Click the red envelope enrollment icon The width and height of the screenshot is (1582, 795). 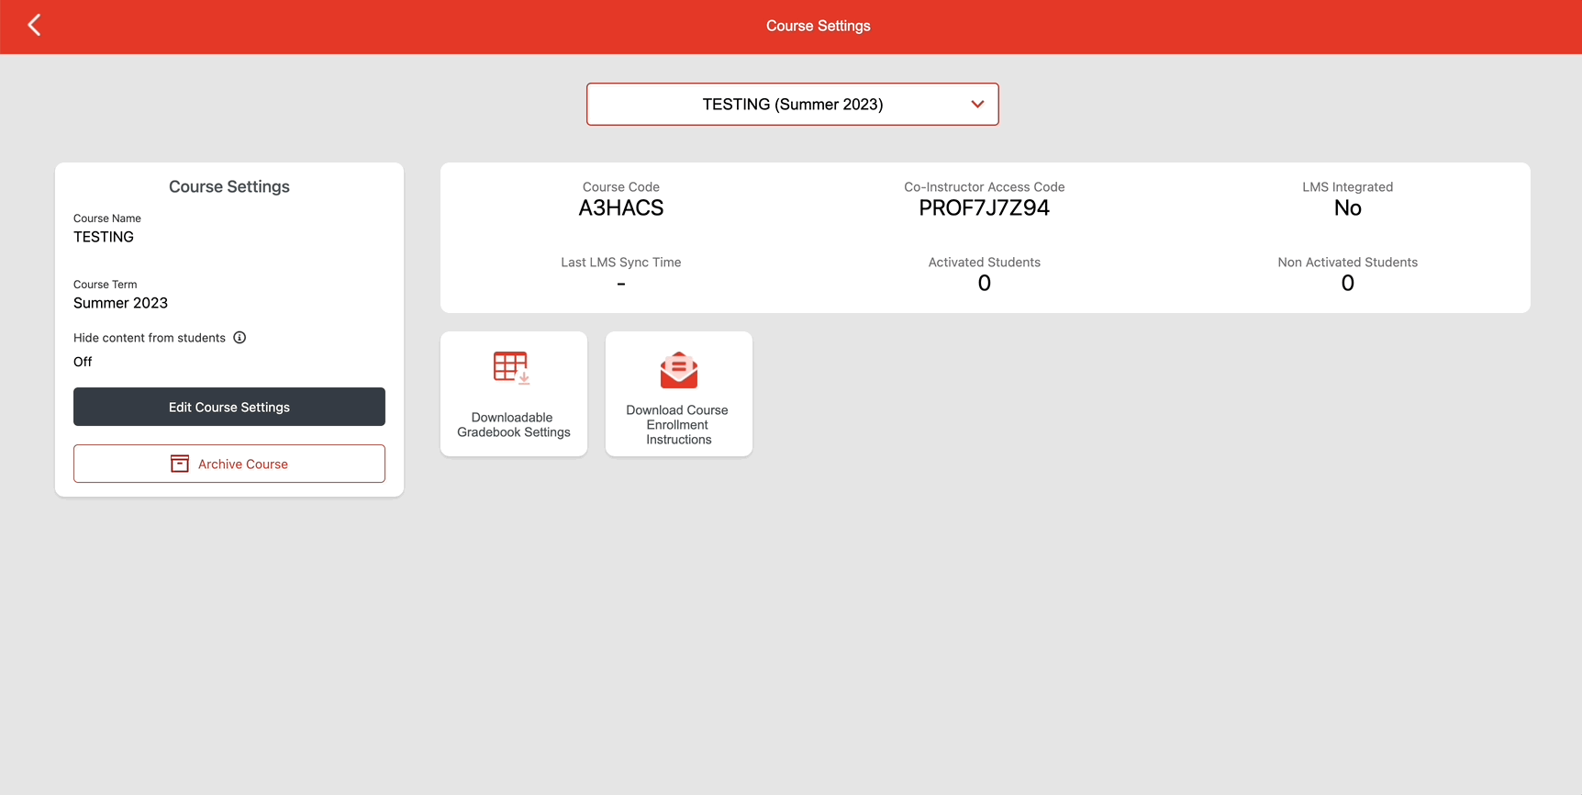679,371
